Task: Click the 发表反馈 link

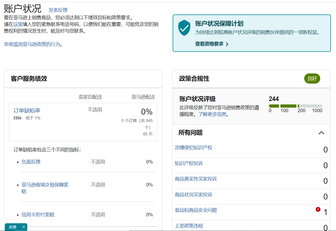Action: [x=58, y=10]
